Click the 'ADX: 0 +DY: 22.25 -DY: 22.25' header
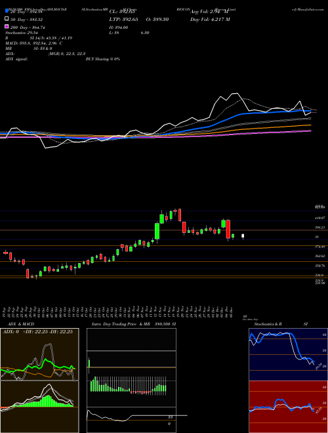The height and width of the screenshot is (433, 328). (x=37, y=331)
